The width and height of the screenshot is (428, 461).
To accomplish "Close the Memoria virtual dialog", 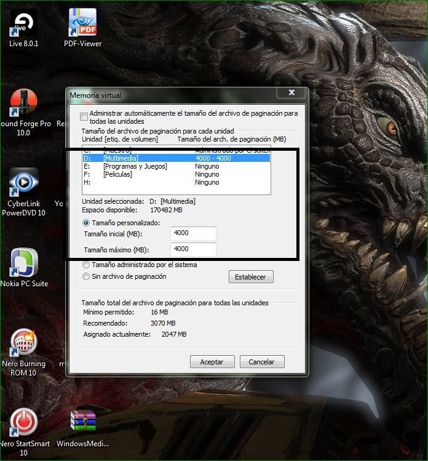I will coord(291,92).
